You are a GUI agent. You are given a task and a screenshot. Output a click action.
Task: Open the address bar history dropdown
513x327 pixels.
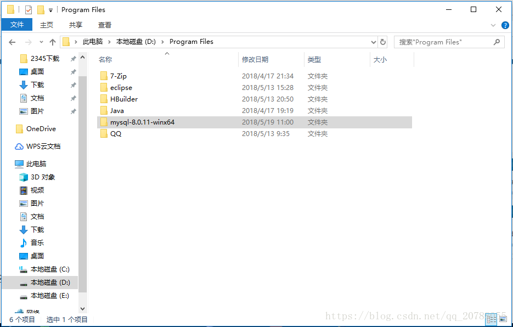click(373, 42)
